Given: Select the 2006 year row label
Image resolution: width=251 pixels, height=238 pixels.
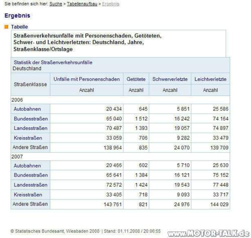Looking at the screenshot, I should point(17,100).
